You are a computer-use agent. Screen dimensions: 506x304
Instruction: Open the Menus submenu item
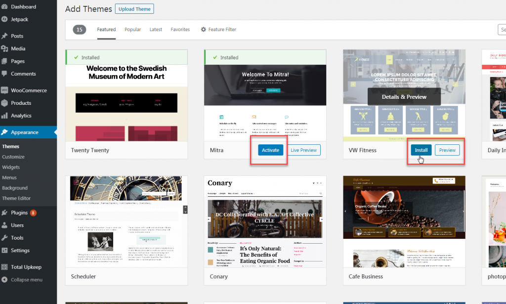[9, 177]
